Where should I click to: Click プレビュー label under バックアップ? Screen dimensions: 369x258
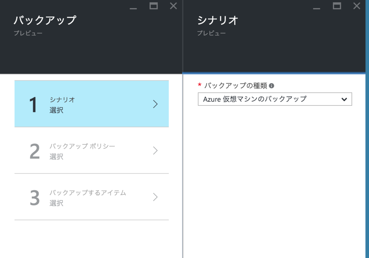28,33
